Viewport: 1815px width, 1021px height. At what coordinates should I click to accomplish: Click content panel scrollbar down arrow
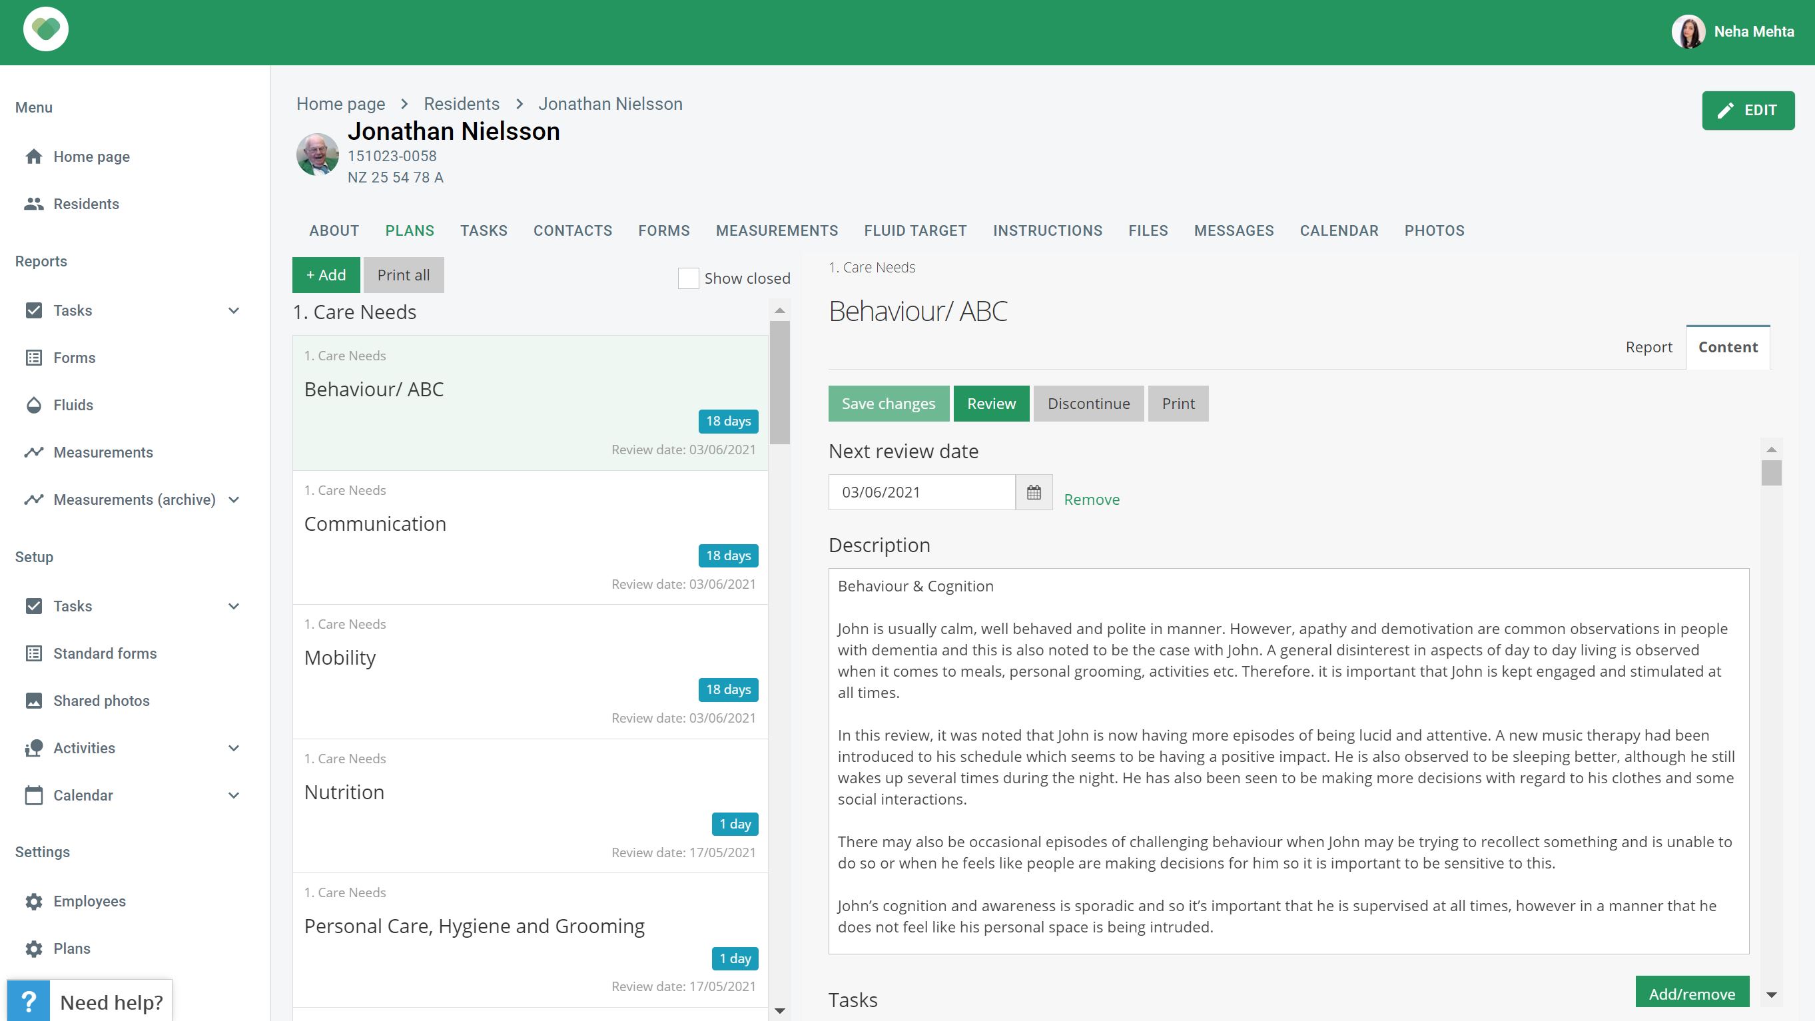pyautogui.click(x=1771, y=995)
